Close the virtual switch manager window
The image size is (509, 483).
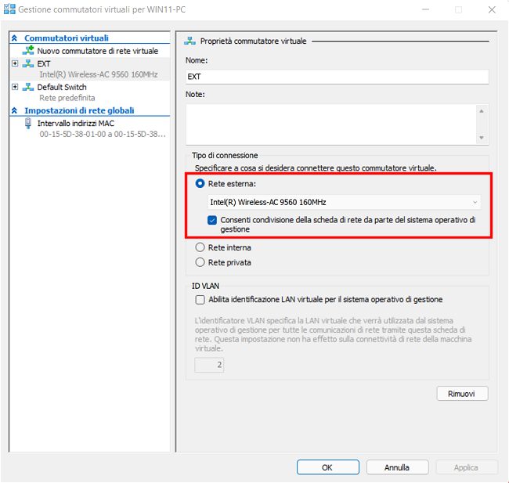point(492,9)
